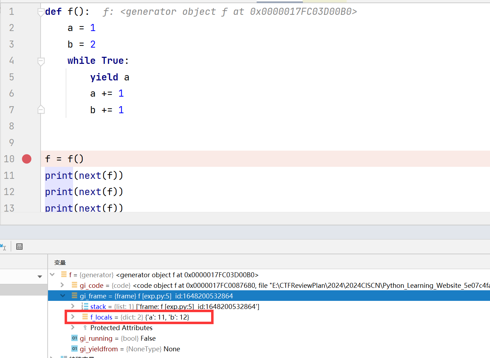
Task: Select the 变量 variables tab
Action: [x=60, y=262]
